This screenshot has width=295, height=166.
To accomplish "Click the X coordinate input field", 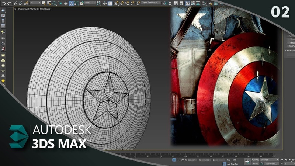I will coord(192,160).
